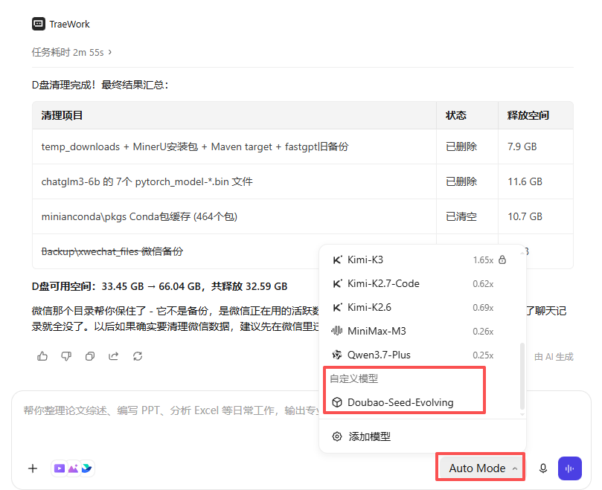Click the 由 AI 生成 label
Image resolution: width=602 pixels, height=490 pixels.
pos(554,357)
